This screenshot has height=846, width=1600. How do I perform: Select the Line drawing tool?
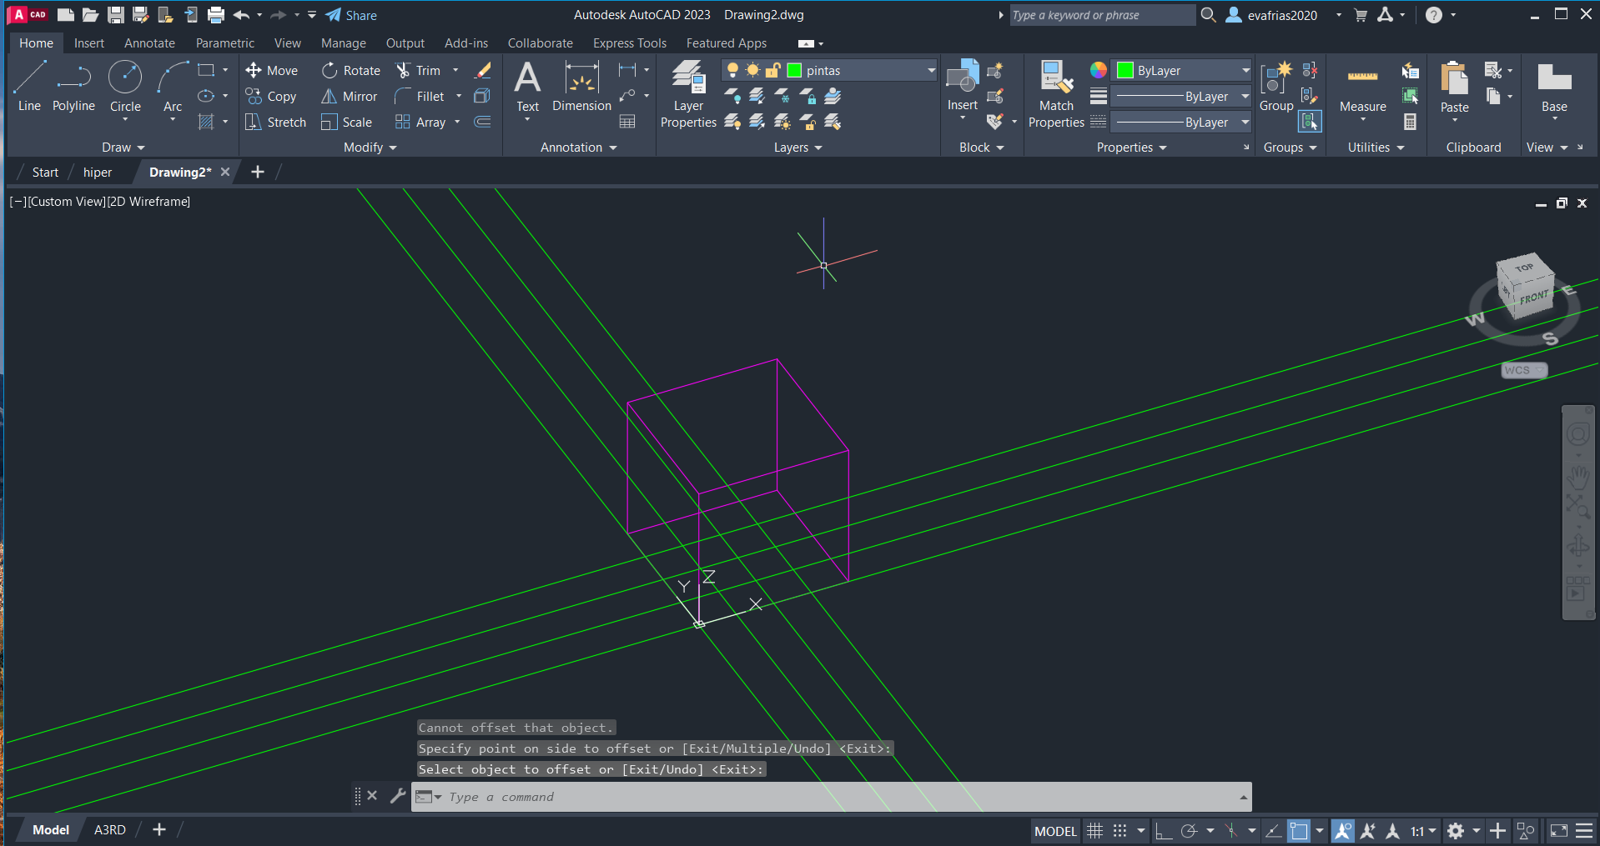point(29,86)
